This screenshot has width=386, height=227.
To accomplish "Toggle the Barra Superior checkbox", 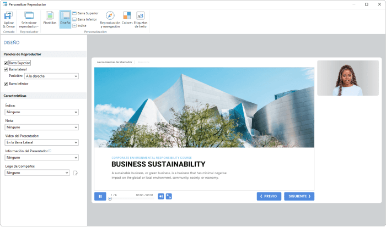I will [x=6, y=63].
